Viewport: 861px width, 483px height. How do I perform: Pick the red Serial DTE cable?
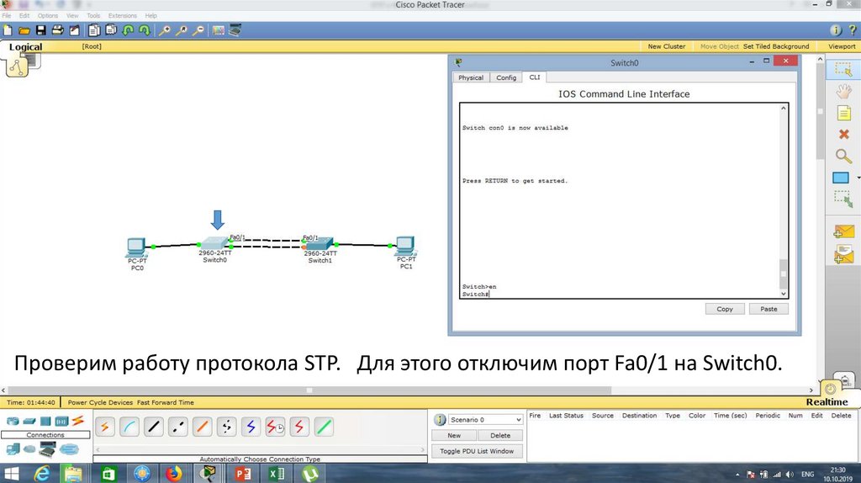(x=299, y=427)
